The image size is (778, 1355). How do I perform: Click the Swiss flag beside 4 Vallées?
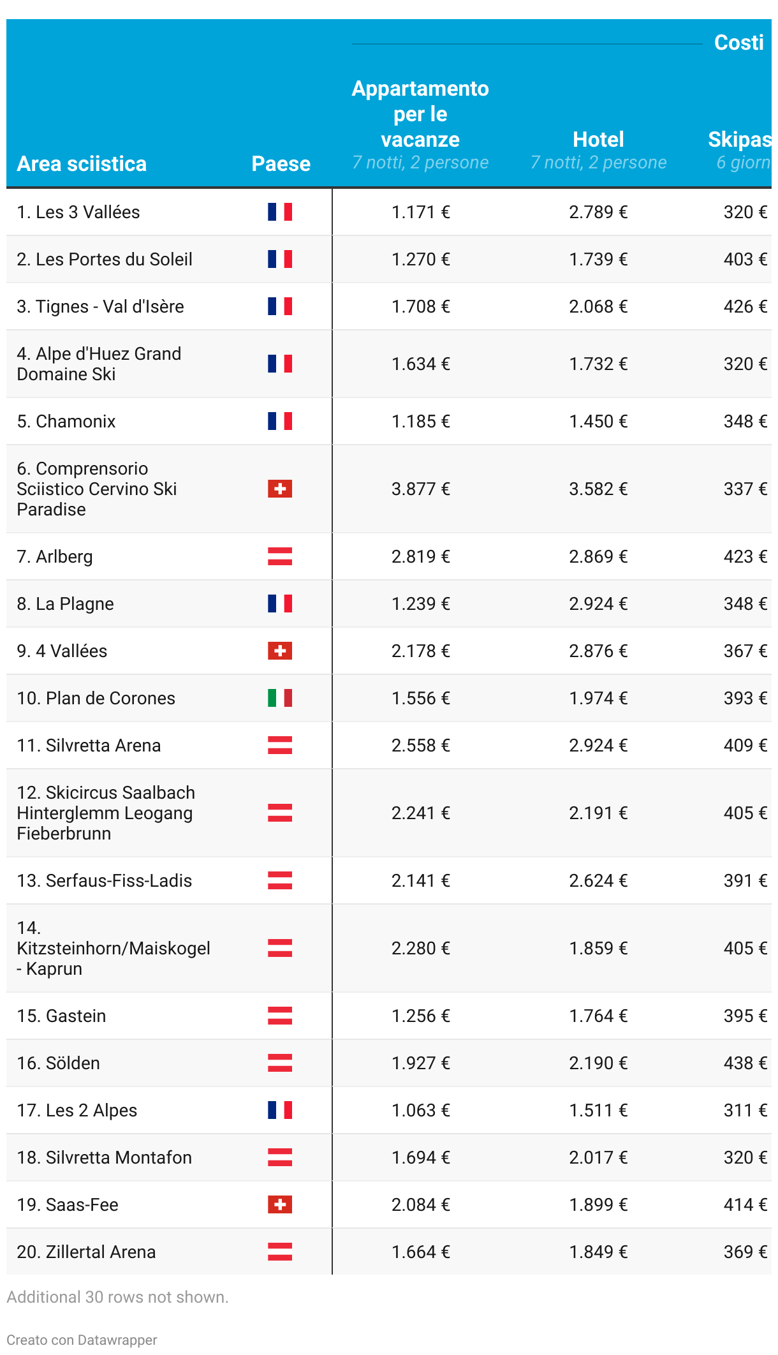280,651
